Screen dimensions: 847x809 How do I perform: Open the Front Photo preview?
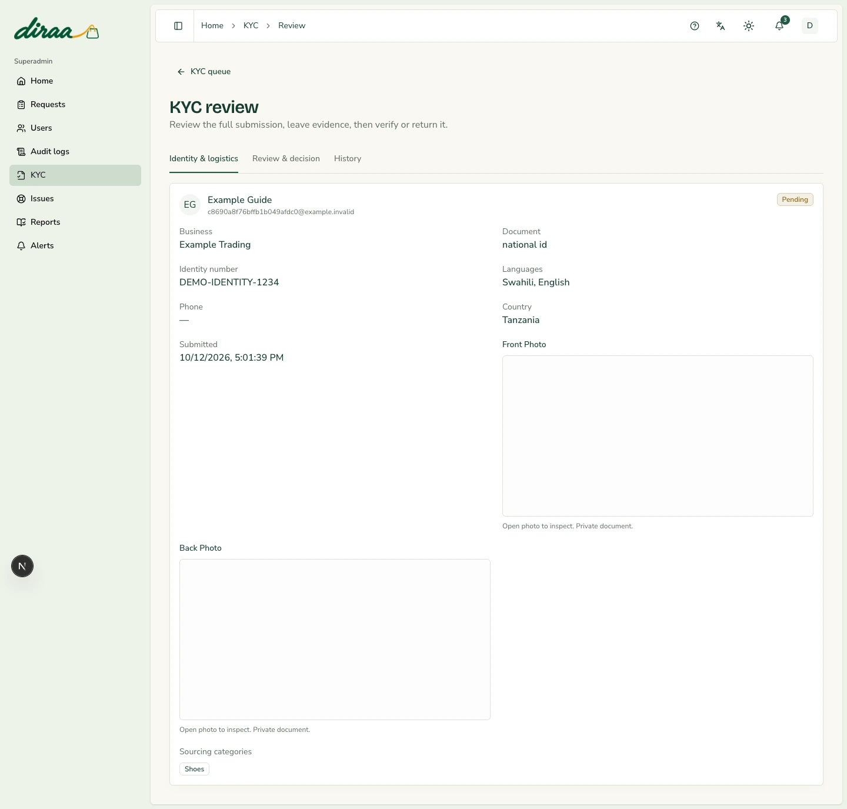coord(658,436)
